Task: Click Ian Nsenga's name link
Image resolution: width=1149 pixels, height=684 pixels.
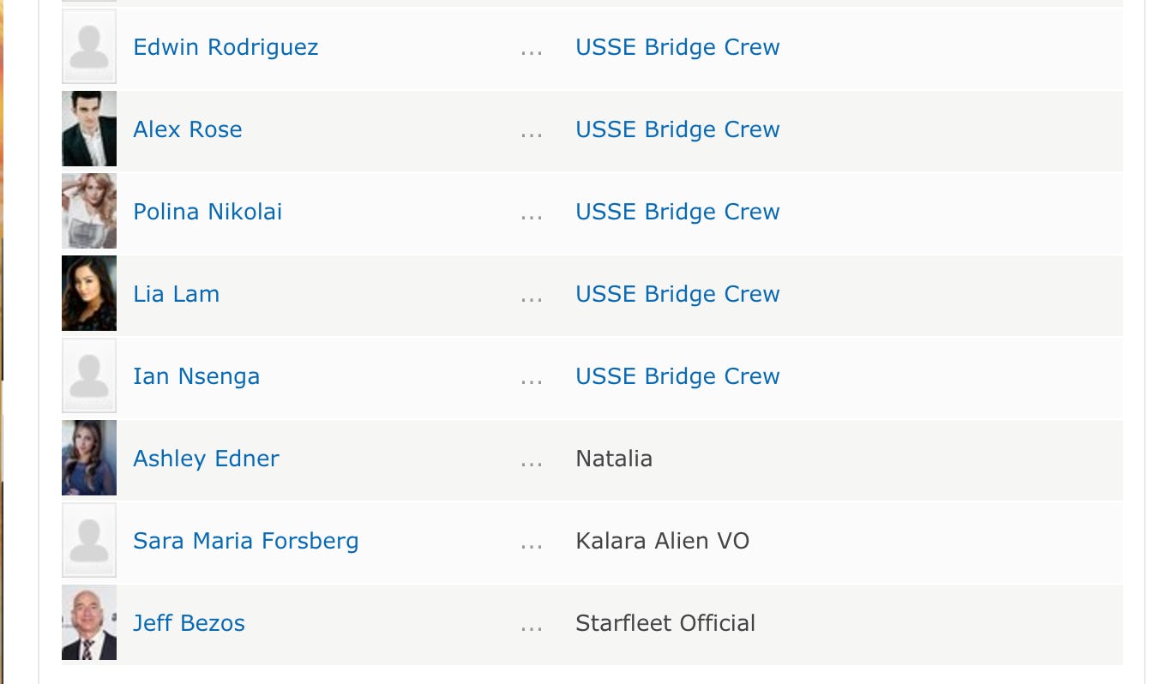Action: 196,376
